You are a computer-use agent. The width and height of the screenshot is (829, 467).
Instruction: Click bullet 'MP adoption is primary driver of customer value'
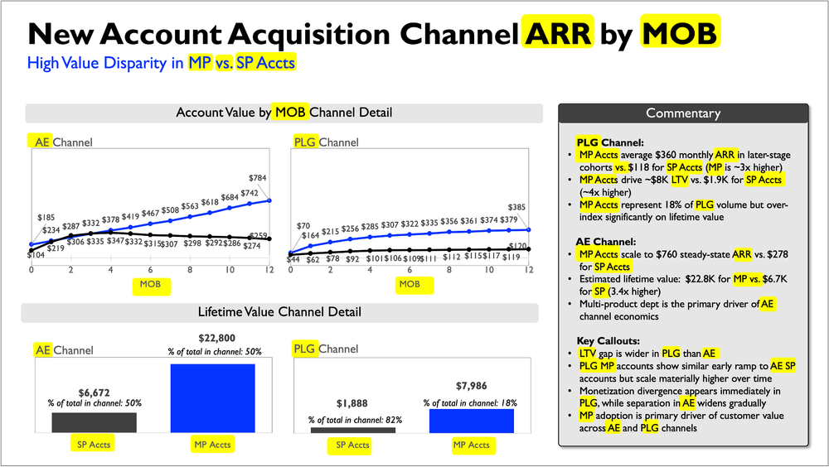(x=681, y=421)
